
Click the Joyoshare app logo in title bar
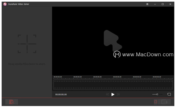[5, 4]
